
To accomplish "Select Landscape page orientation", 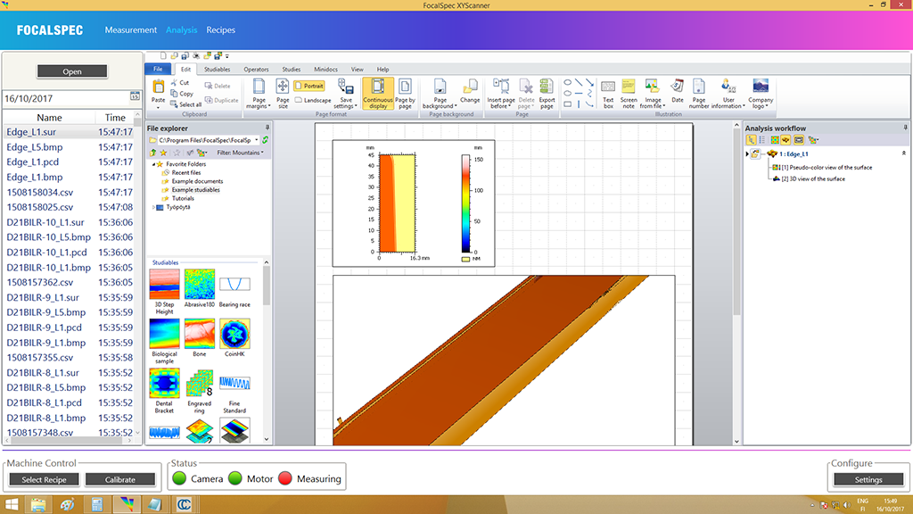I will [x=313, y=100].
